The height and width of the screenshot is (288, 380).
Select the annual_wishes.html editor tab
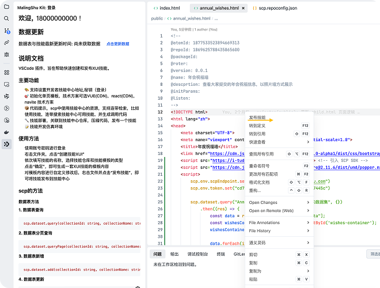tap(219, 8)
